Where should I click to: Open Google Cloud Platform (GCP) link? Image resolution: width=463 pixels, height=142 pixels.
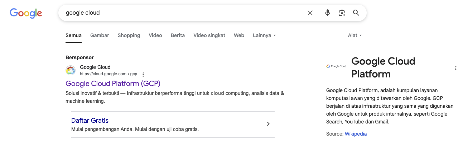coord(113,83)
